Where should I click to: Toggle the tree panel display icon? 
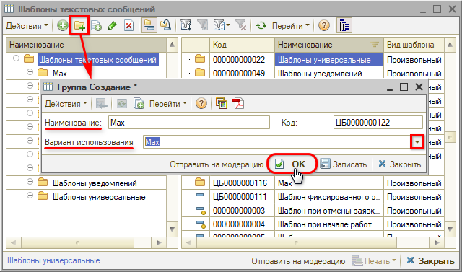pyautogui.click(x=344, y=25)
